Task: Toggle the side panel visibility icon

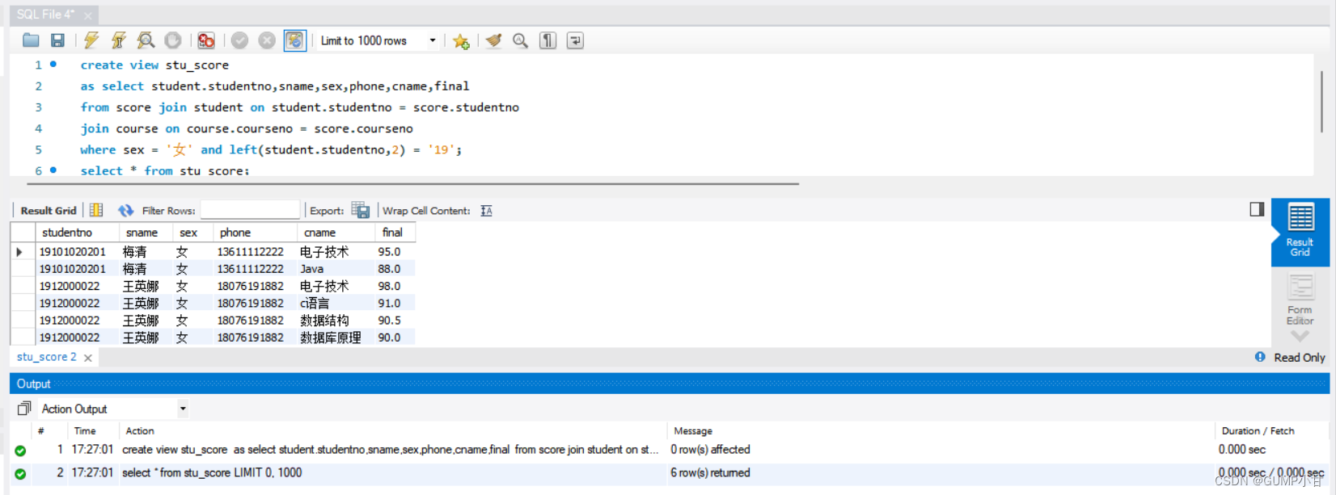Action: click(x=1257, y=209)
